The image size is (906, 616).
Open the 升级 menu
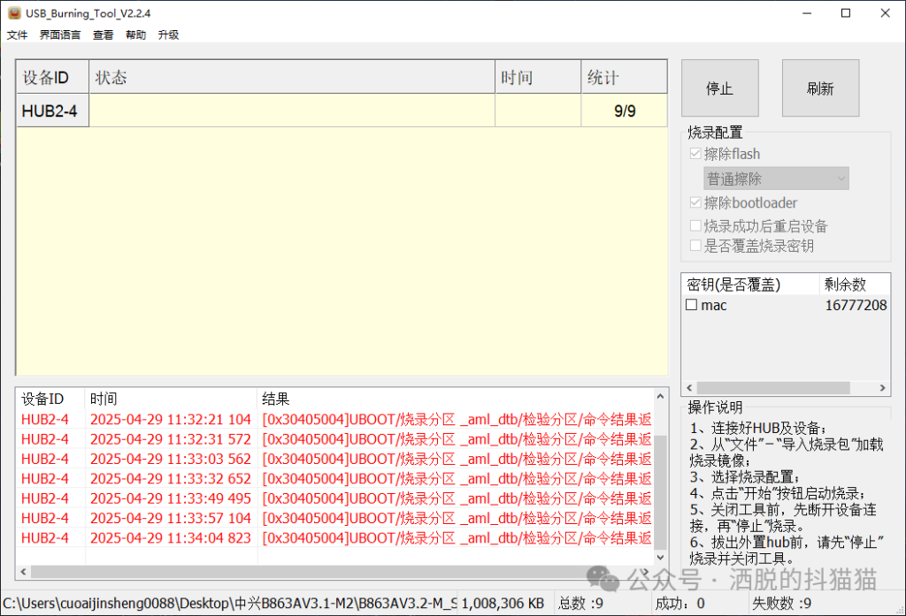(168, 35)
